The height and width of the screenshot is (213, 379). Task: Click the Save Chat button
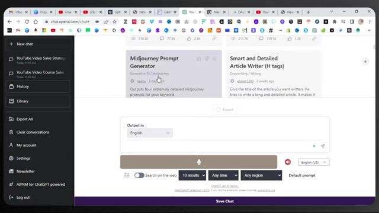225,201
